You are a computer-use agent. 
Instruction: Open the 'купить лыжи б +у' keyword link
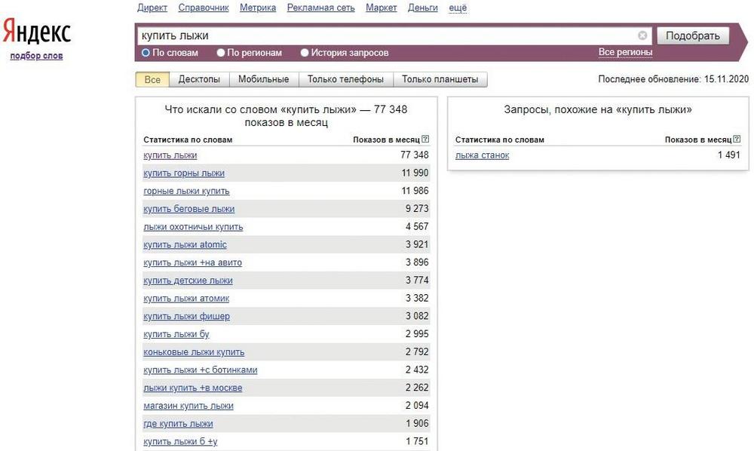pyautogui.click(x=180, y=441)
